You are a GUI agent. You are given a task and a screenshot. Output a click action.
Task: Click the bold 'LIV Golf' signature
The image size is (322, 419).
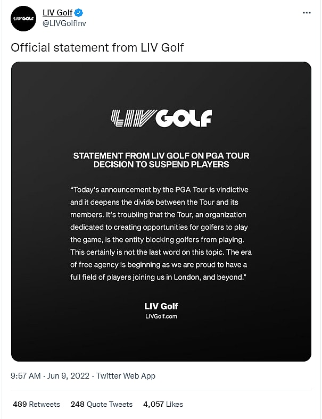click(x=161, y=306)
